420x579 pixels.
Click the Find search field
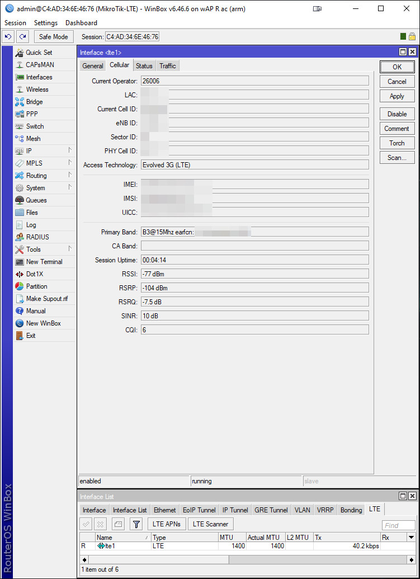[x=399, y=525]
